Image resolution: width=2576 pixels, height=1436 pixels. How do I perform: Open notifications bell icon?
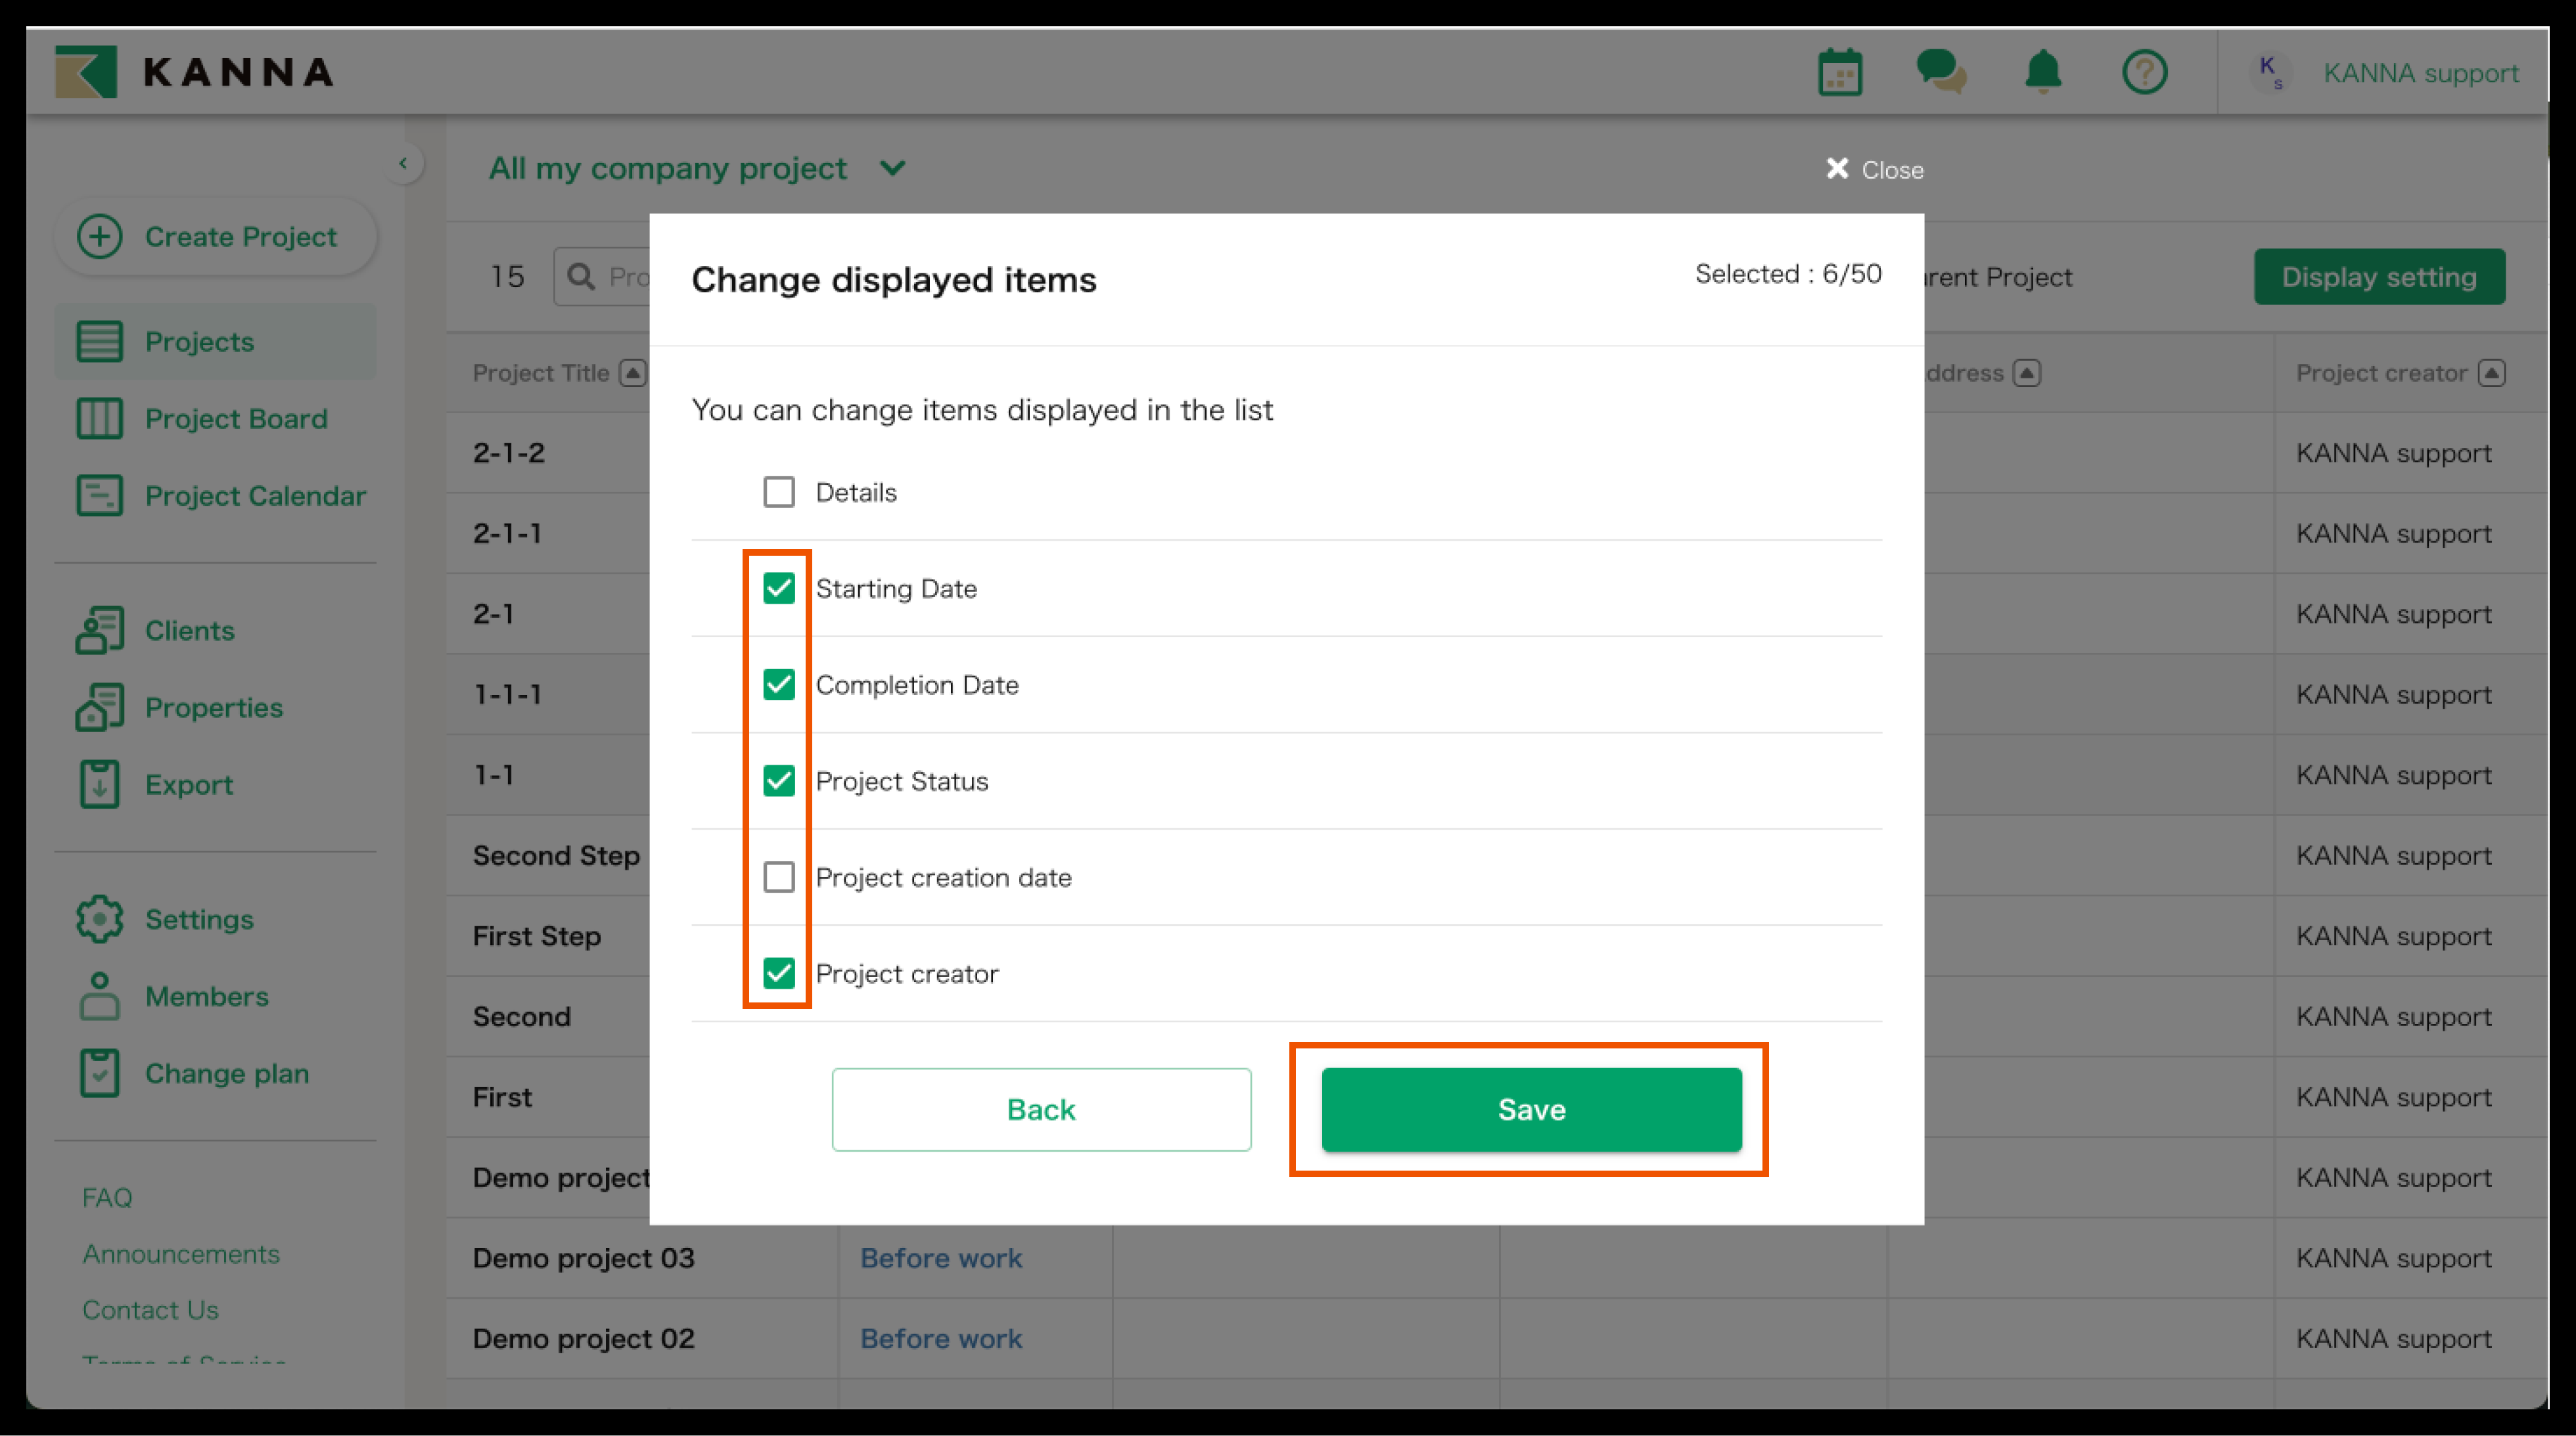tap(2042, 73)
